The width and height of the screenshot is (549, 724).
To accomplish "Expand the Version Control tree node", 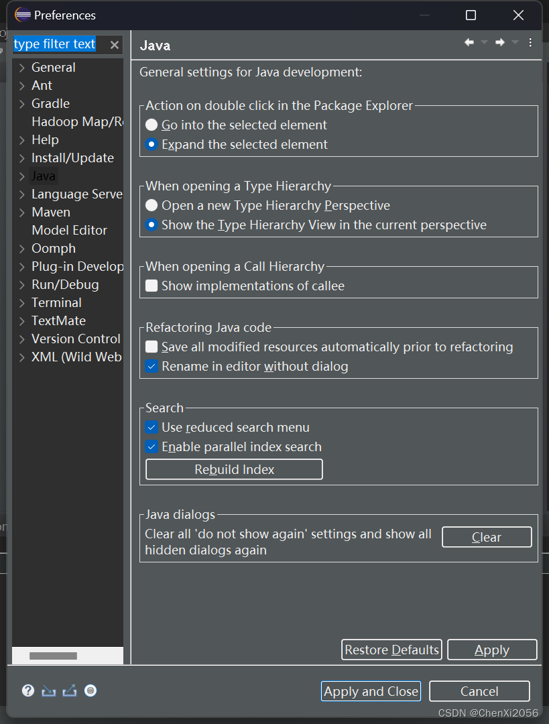I will pos(21,339).
